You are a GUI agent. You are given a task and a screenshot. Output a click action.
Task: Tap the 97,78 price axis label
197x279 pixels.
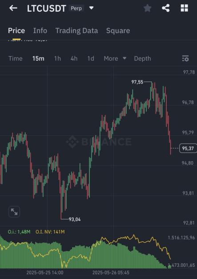189,72
